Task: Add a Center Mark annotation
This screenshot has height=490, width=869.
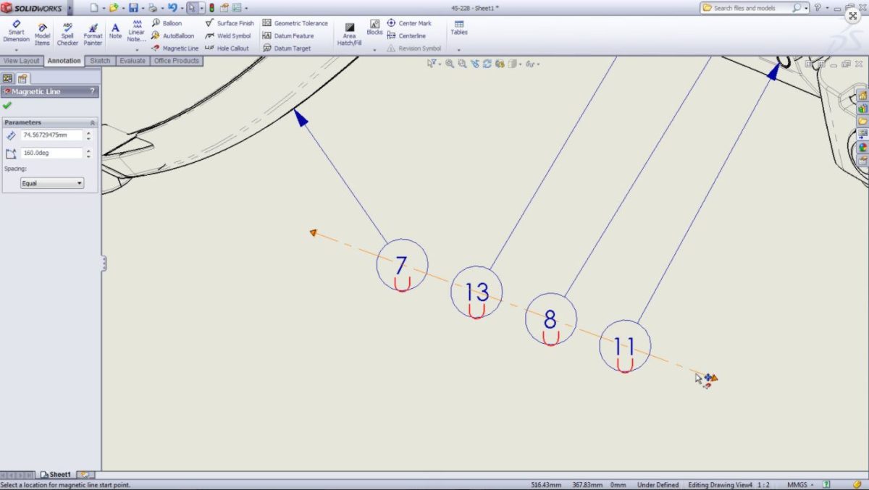Action: tap(408, 22)
